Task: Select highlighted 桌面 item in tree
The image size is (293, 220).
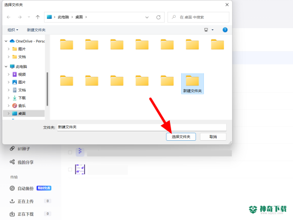Action: tap(24, 113)
